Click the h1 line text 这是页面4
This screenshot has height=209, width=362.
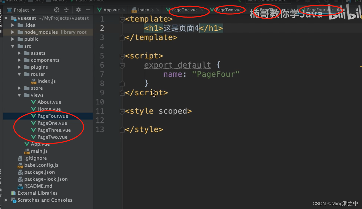pyautogui.click(x=181, y=28)
